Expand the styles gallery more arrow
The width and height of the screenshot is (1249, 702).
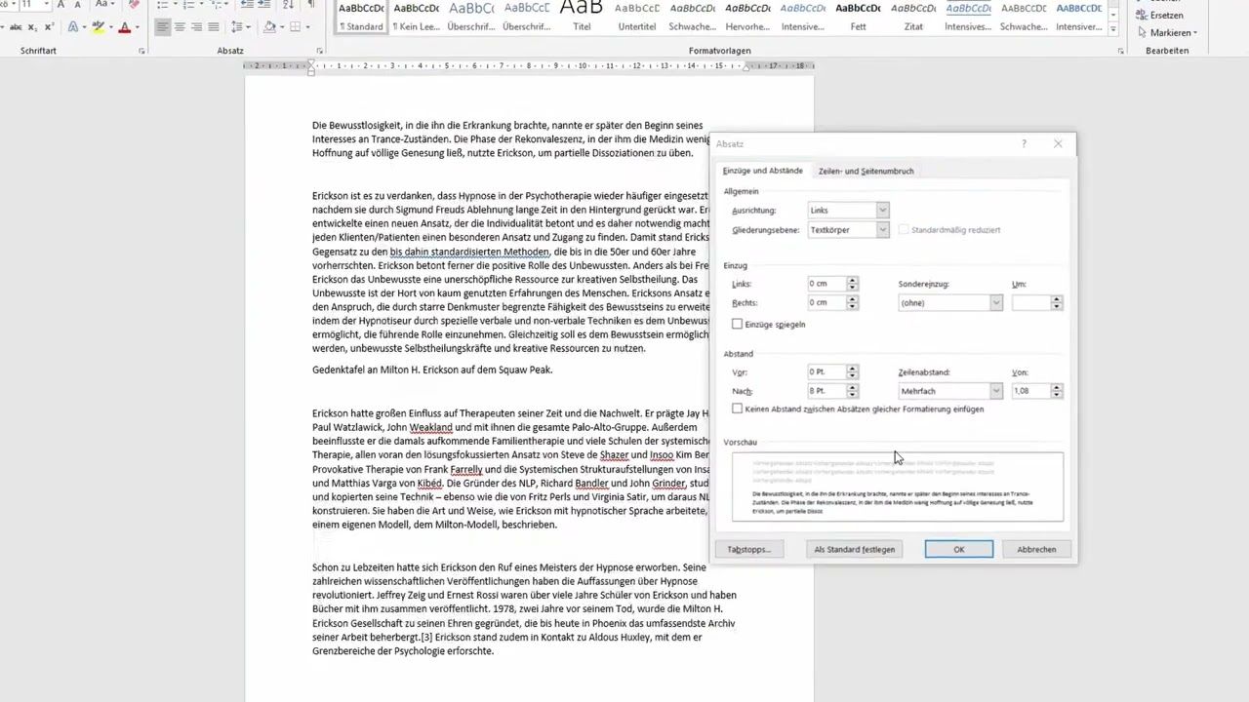pos(1115,29)
